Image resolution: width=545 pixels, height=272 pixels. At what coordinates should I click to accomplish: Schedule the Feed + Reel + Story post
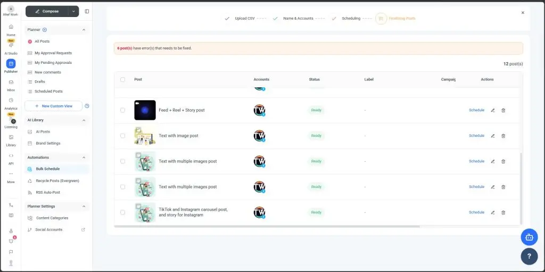pyautogui.click(x=476, y=110)
